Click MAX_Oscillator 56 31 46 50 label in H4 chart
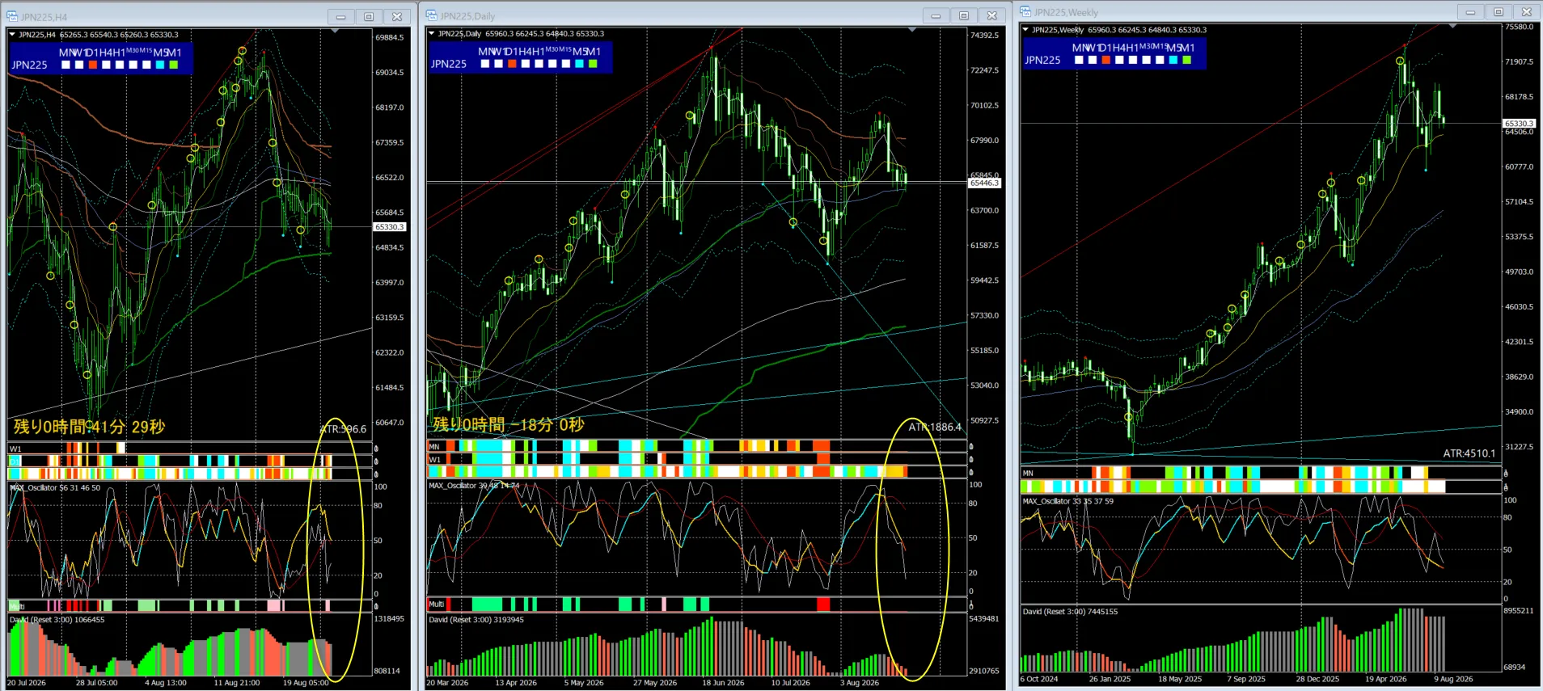Viewport: 1543px width, 691px height. (x=55, y=488)
